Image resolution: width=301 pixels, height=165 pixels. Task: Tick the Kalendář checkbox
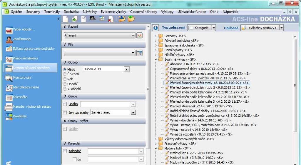point(65,151)
